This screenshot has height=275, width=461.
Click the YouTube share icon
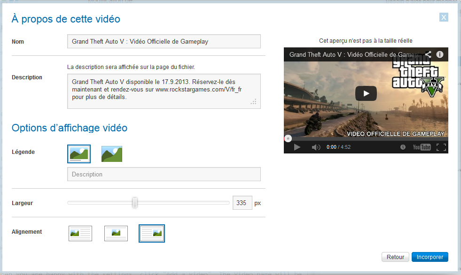coord(428,54)
